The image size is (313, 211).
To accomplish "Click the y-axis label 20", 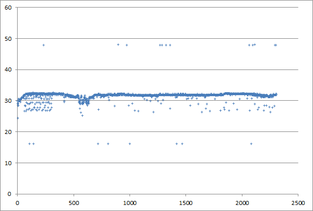I will pos(9,132).
